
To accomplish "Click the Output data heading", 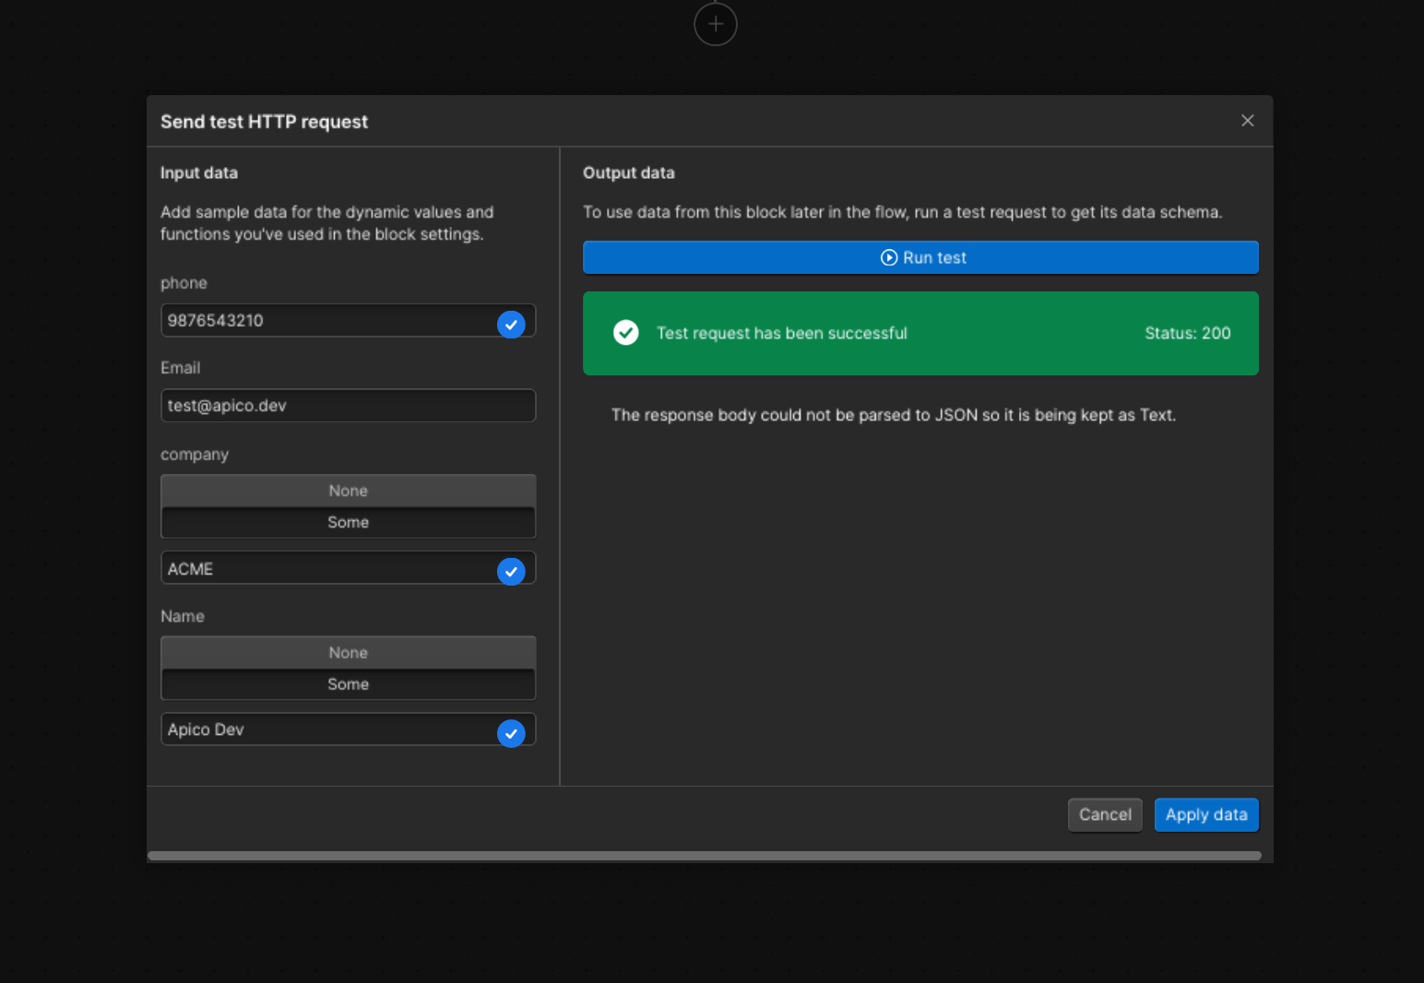I will point(629,172).
